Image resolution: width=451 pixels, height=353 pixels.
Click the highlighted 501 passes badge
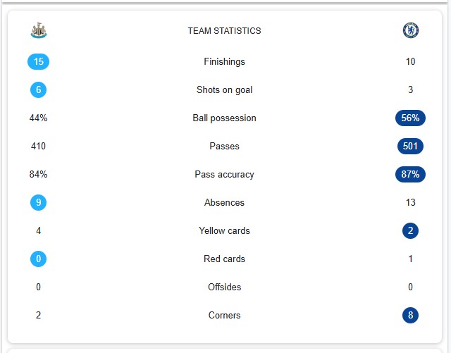tap(410, 146)
